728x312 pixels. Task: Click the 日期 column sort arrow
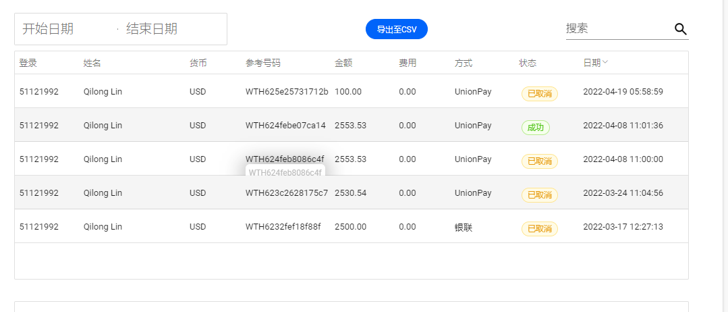coord(605,63)
